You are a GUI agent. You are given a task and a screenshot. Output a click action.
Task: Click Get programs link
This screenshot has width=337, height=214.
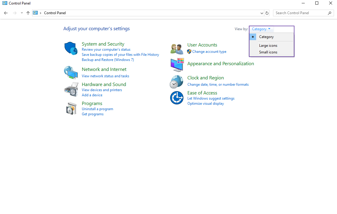[x=93, y=114]
